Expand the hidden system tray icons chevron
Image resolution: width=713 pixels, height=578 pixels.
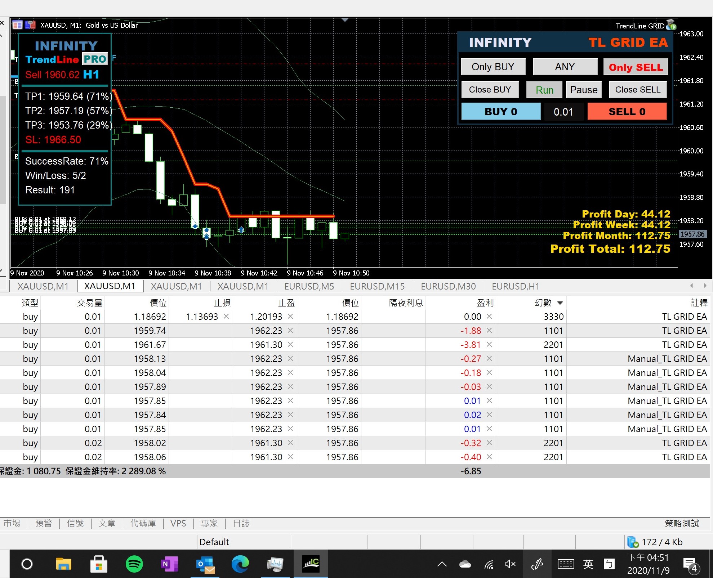coord(442,564)
